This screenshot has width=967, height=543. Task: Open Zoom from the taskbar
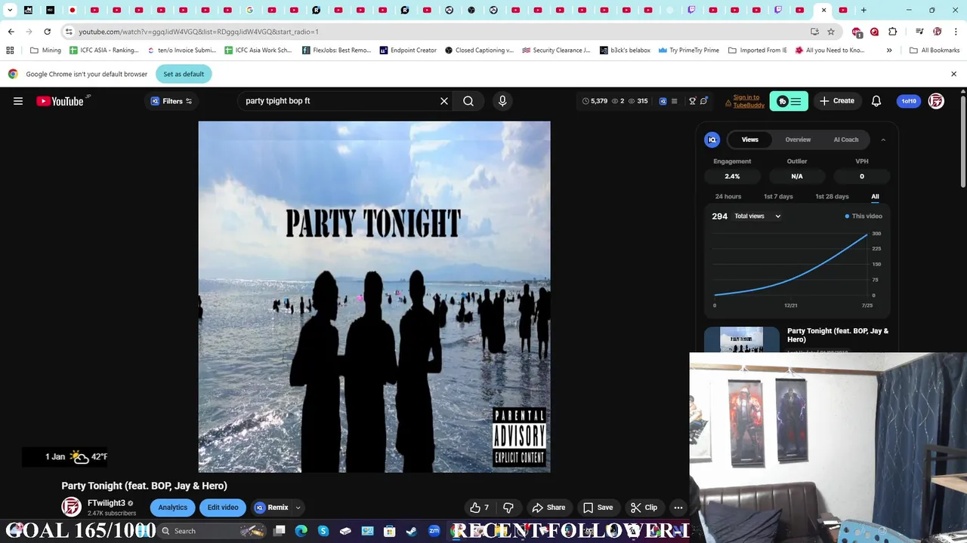point(434,531)
